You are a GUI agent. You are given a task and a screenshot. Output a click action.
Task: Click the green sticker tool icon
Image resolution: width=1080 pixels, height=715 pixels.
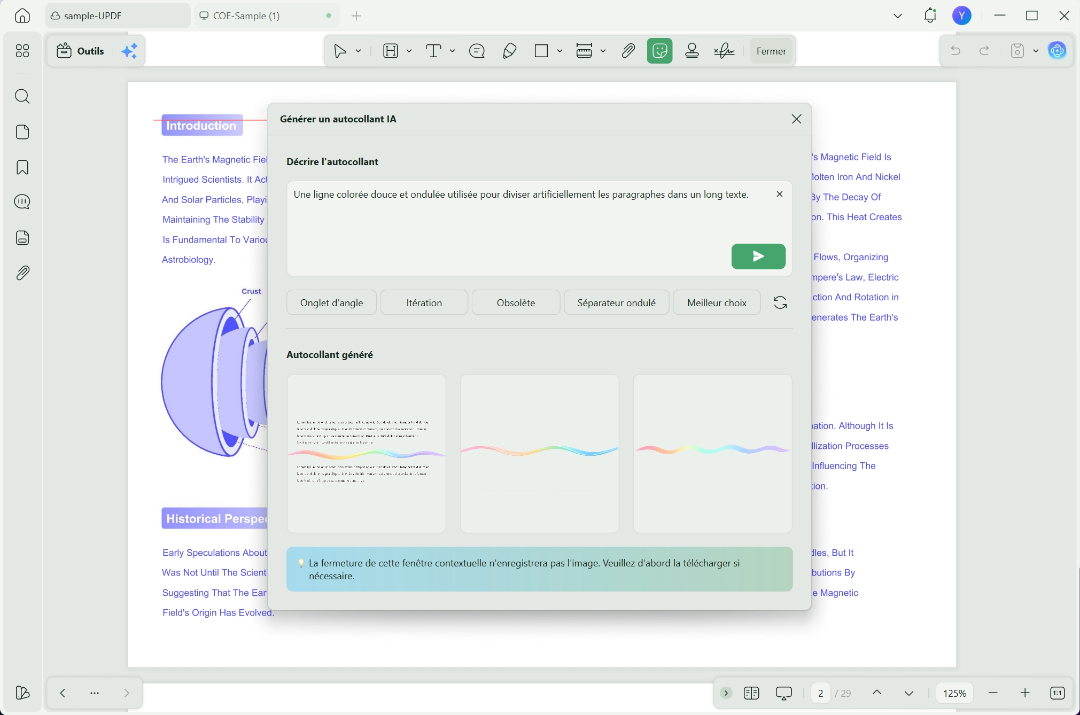659,51
